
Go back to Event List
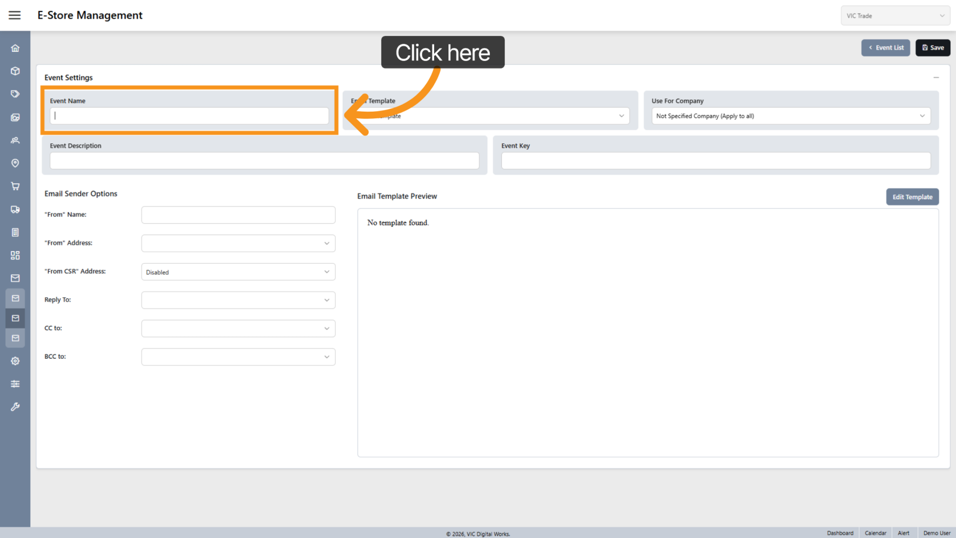click(x=885, y=48)
